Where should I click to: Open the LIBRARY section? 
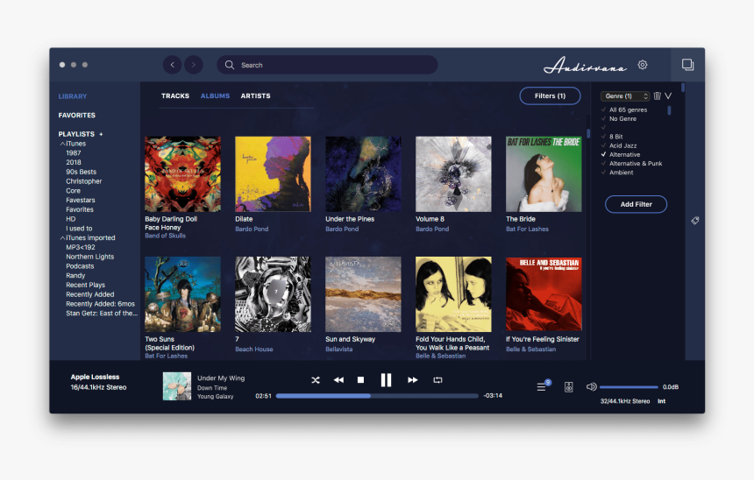(x=73, y=96)
